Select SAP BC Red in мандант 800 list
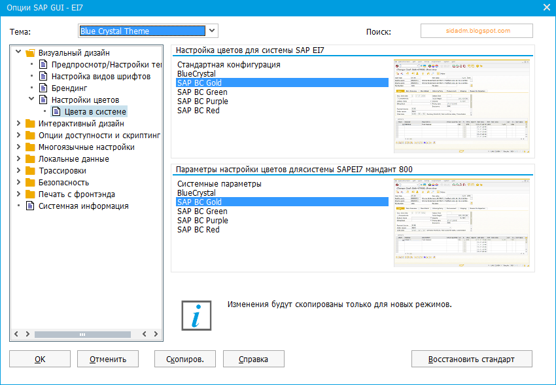The height and width of the screenshot is (385, 556). click(x=198, y=230)
